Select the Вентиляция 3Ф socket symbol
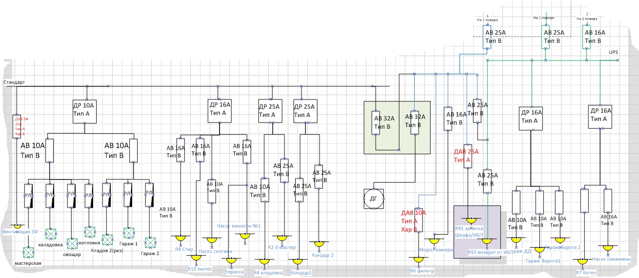Viewport: 639px width, 278px height. (17, 226)
